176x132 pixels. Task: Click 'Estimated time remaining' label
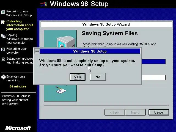(16, 78)
